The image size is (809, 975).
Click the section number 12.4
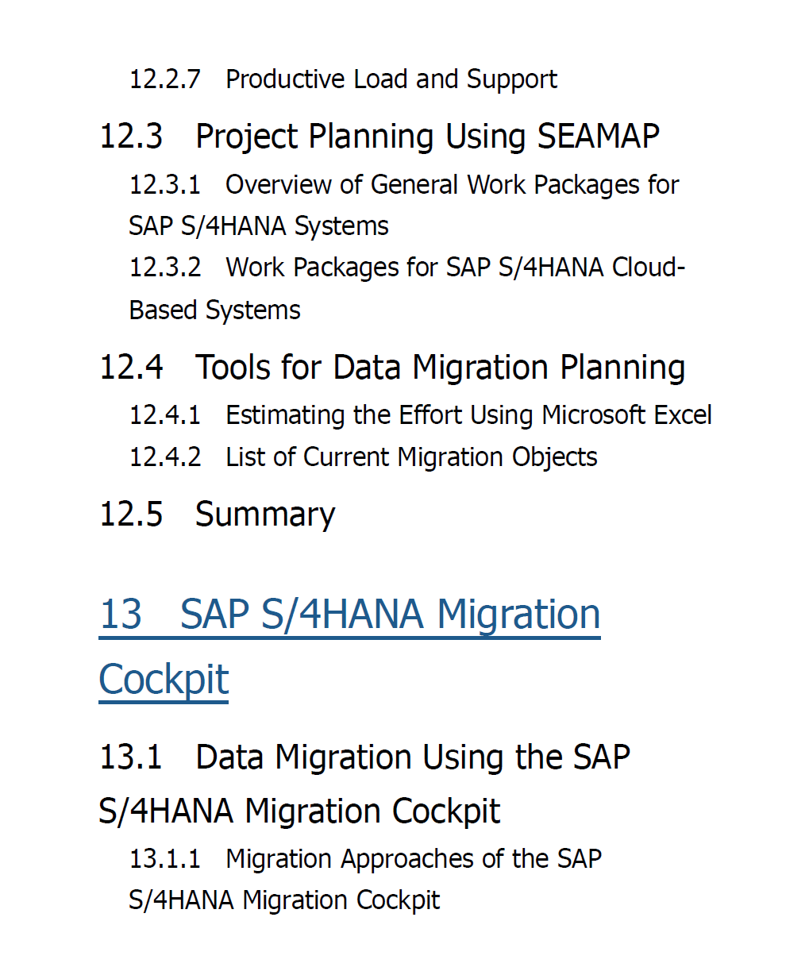(x=131, y=367)
